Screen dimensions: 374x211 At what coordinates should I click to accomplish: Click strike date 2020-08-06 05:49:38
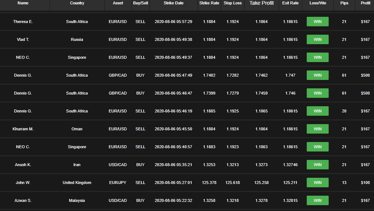click(x=173, y=39)
